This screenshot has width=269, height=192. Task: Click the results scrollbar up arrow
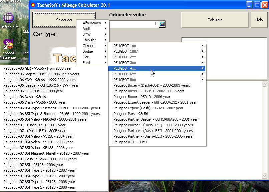pyautogui.click(x=264, y=84)
